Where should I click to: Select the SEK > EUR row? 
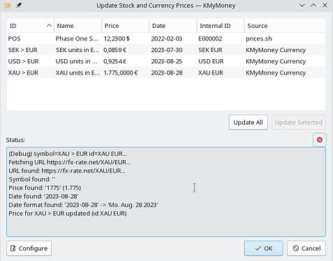coord(166,50)
